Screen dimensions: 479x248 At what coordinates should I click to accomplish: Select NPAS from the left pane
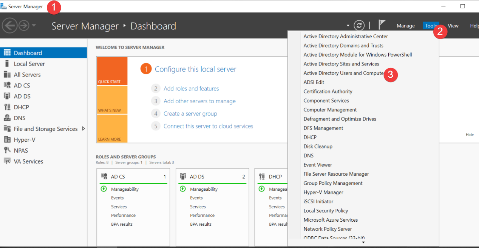click(x=22, y=150)
